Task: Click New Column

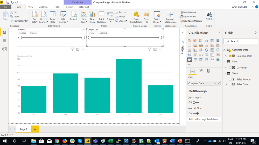Action: click(188, 17)
